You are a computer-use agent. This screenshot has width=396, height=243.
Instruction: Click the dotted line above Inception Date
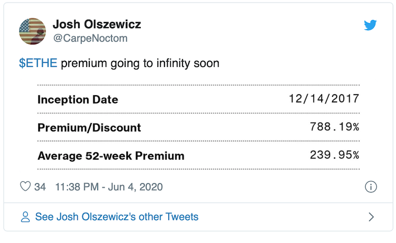tap(199, 85)
